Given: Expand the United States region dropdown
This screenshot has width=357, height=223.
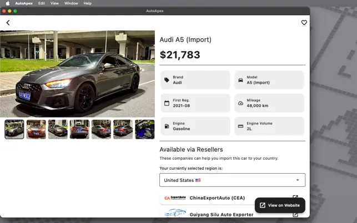Looking at the screenshot, I should pos(232,180).
